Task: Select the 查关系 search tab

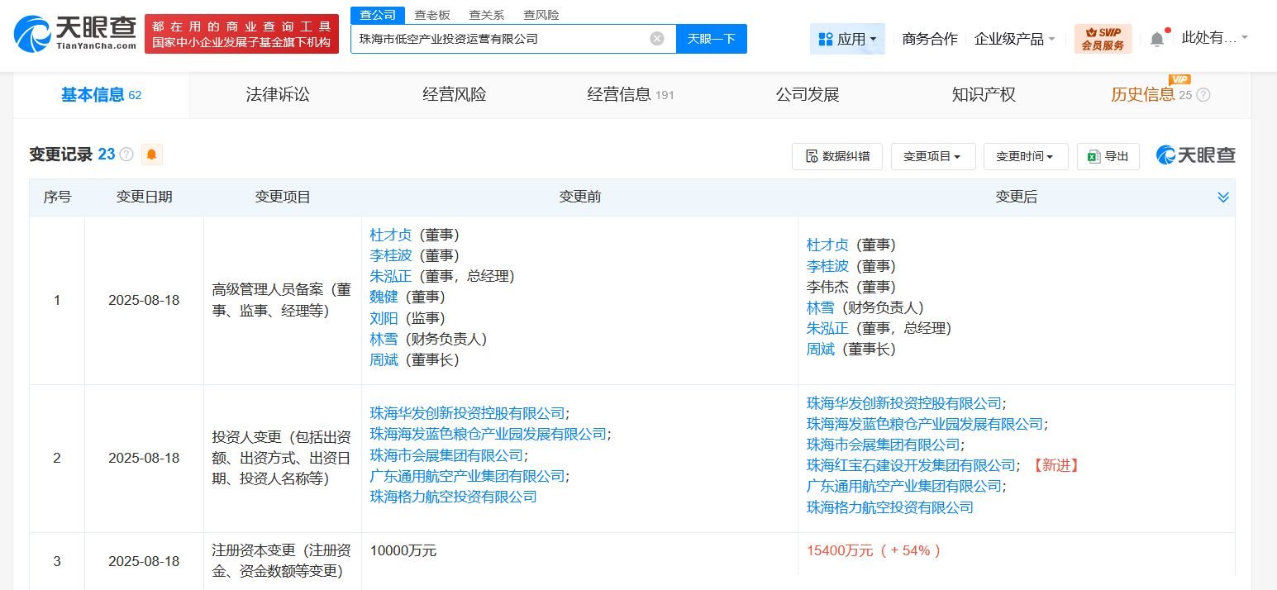Action: (486, 15)
